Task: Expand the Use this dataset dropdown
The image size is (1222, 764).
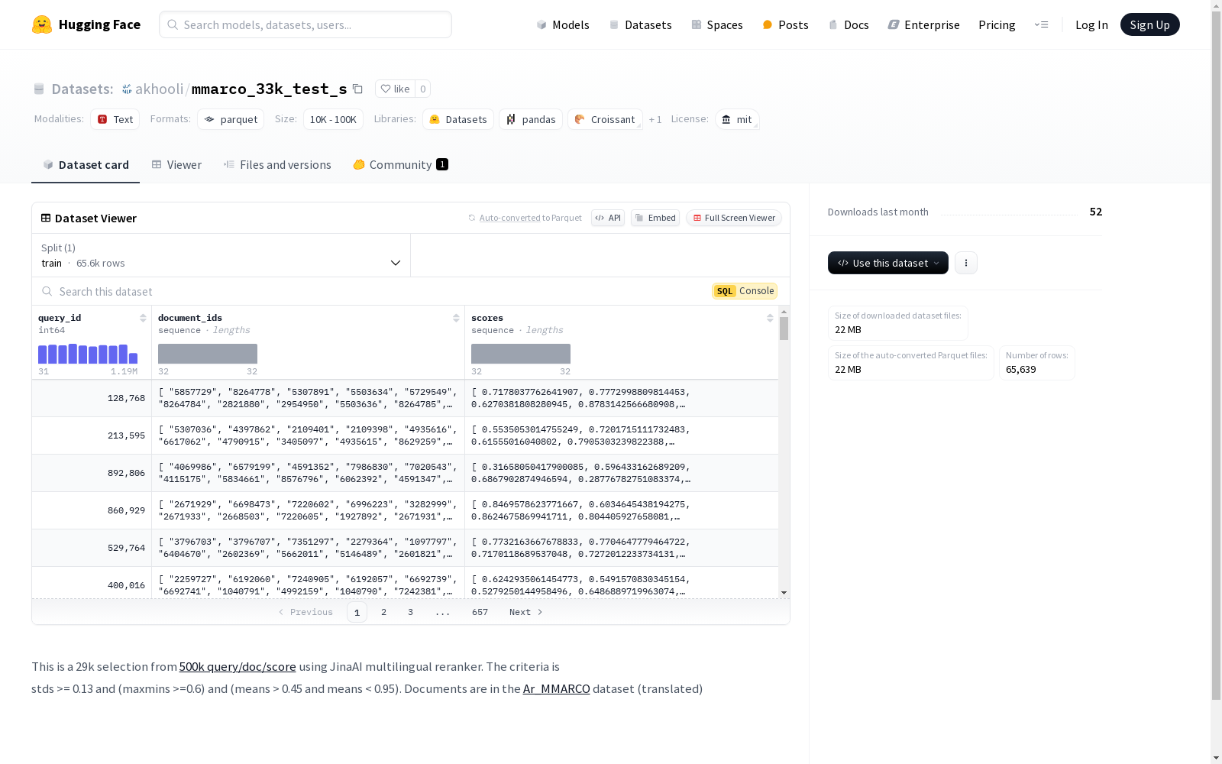Action: (888, 263)
